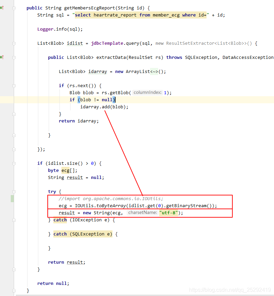This screenshot has width=274, height=296.
Task: Click the return result; statement
Action: pos(67,262)
